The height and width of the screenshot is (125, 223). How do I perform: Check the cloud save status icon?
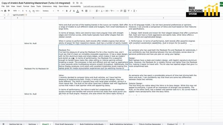[x=81, y=3]
